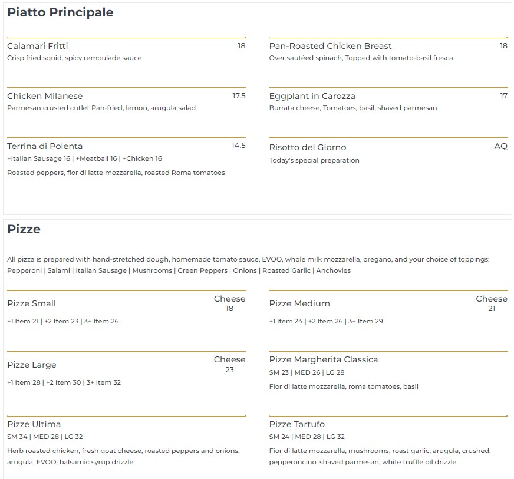Open the Chicken Milanese dish title
514x479 pixels.
pyautogui.click(x=45, y=96)
